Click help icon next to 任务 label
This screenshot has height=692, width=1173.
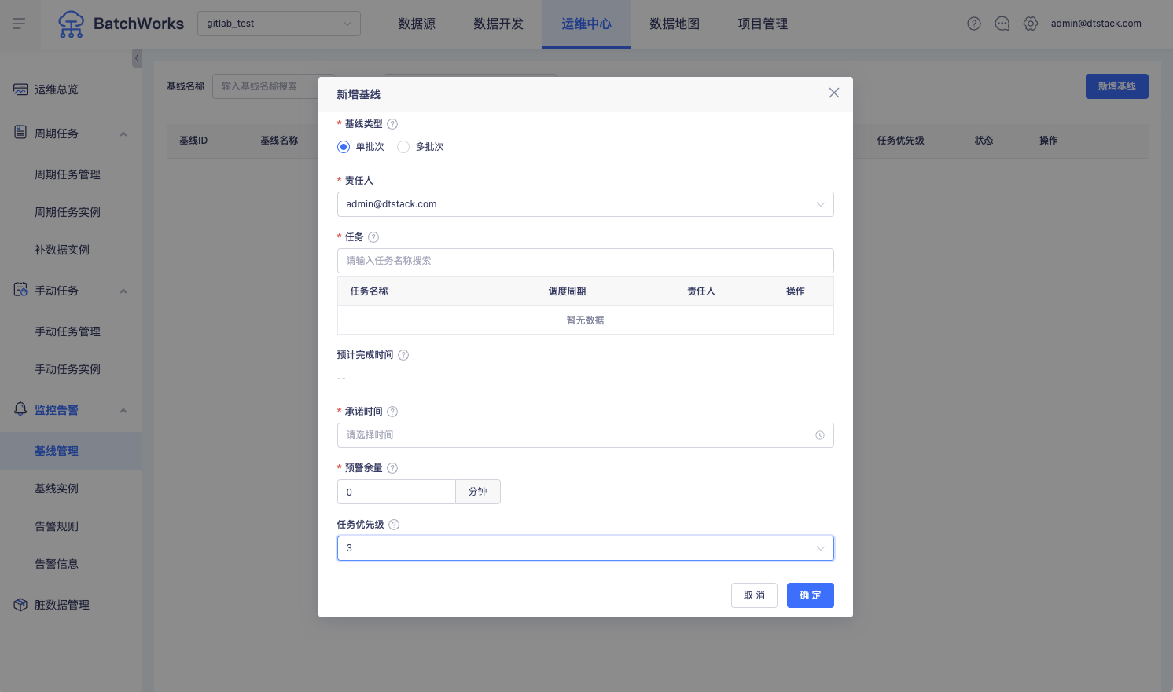373,237
